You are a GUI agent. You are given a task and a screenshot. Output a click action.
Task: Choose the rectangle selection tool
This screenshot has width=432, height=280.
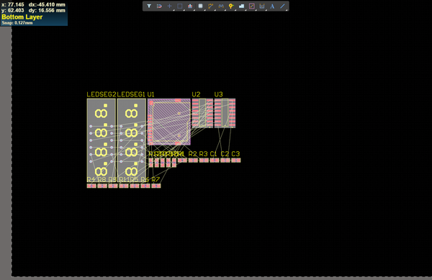(x=179, y=6)
